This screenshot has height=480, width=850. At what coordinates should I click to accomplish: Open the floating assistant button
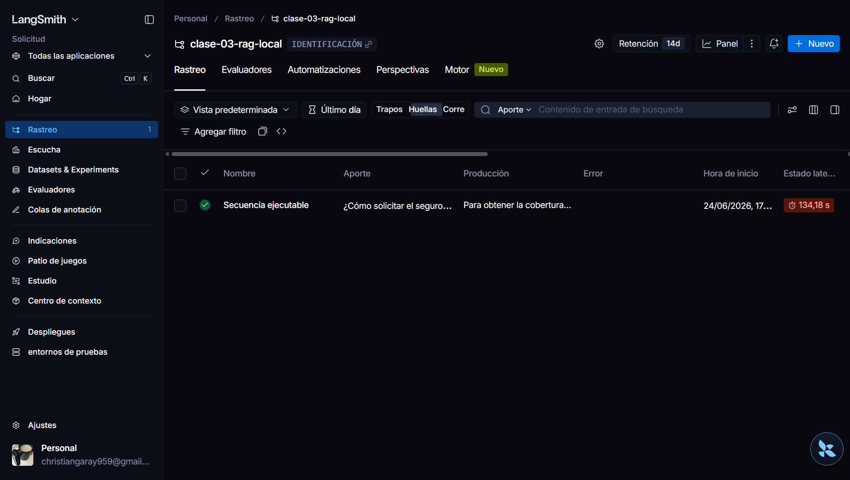pos(826,449)
